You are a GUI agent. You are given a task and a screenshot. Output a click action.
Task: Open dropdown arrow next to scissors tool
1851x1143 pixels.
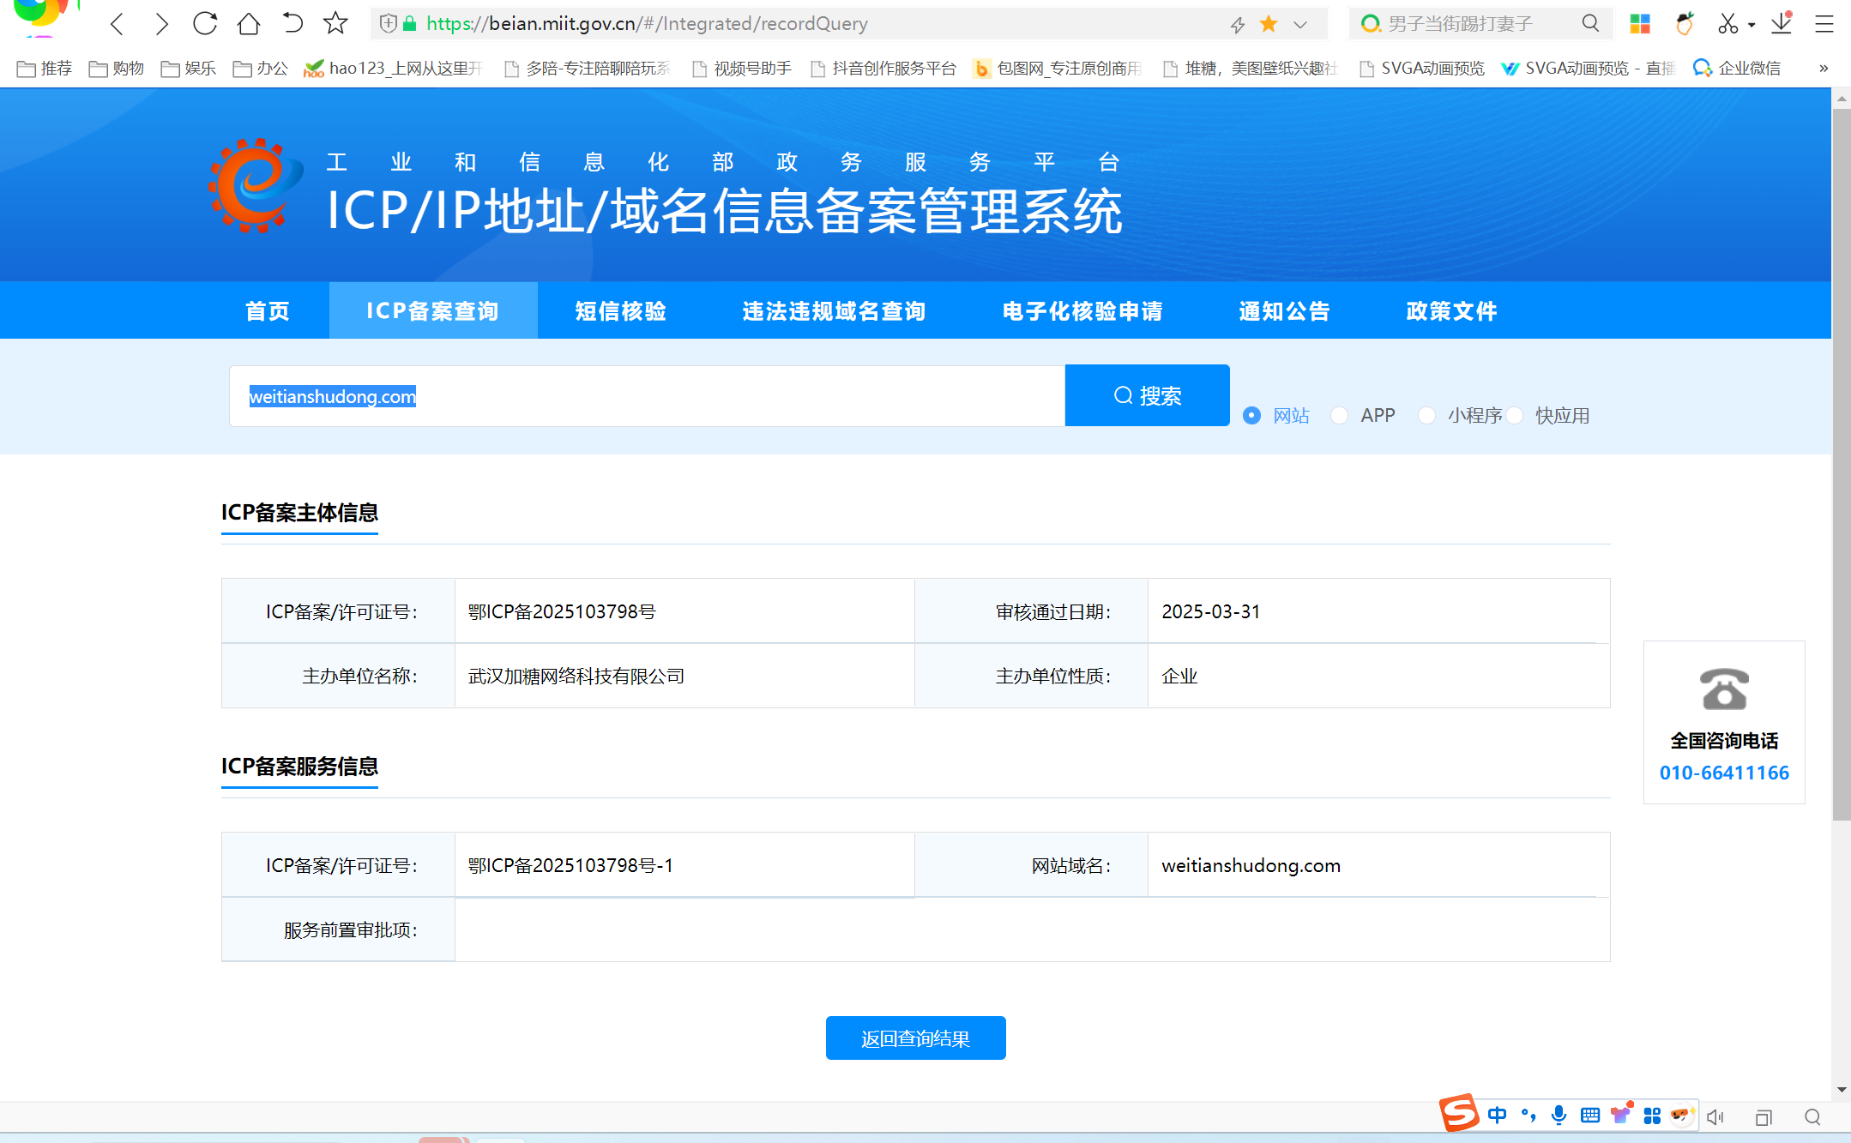(1752, 25)
